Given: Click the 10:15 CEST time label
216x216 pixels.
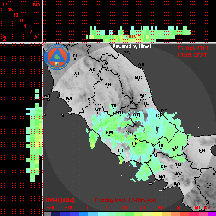Looking at the screenshot, I should (192, 55).
